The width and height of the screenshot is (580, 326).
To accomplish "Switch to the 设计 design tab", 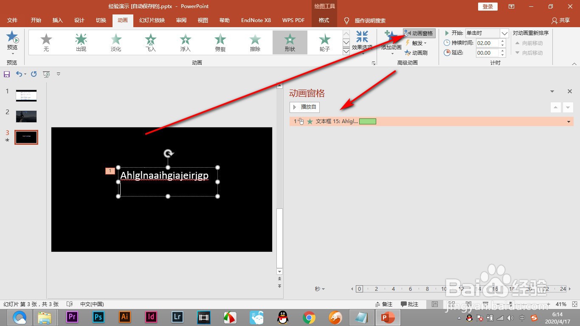I will click(x=79, y=20).
